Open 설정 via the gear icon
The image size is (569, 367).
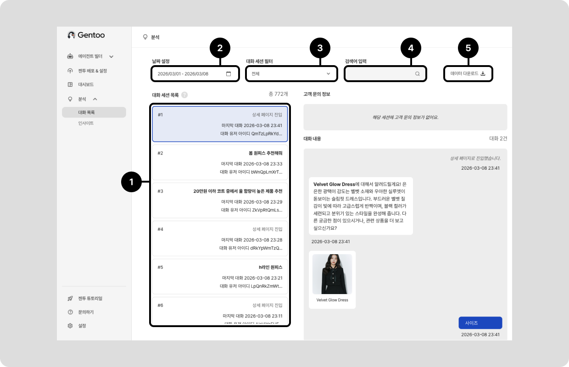point(70,326)
